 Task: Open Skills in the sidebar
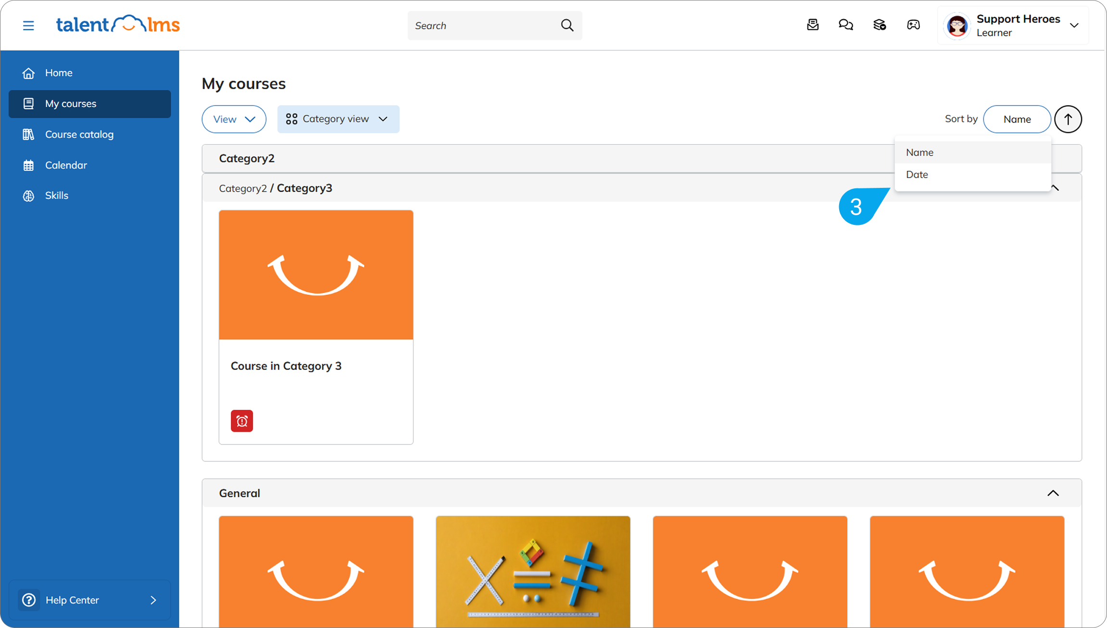coord(90,196)
